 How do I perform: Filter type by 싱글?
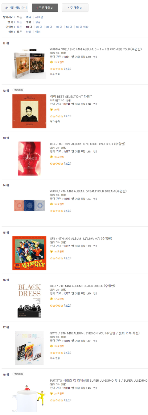[x=38, y=22]
